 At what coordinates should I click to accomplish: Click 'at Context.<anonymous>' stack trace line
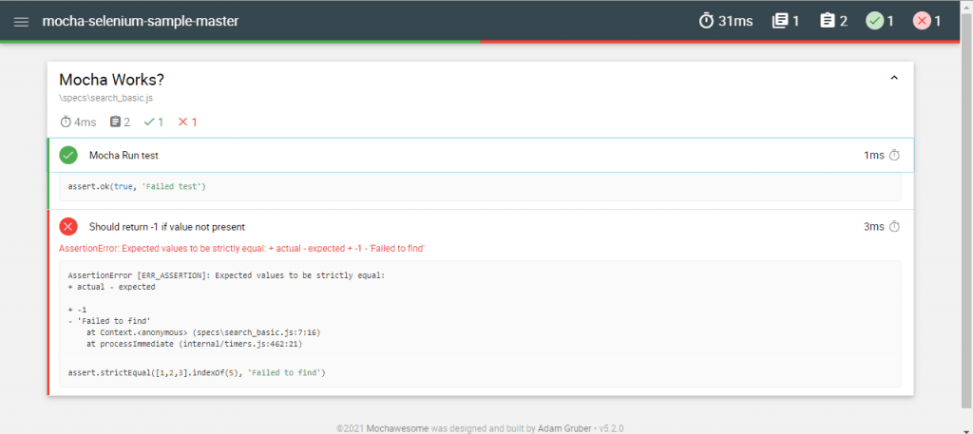click(x=203, y=331)
